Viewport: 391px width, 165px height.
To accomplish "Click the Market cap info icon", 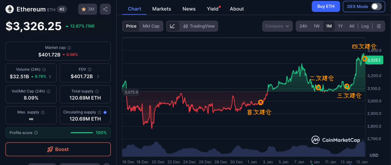I will click(x=69, y=48).
